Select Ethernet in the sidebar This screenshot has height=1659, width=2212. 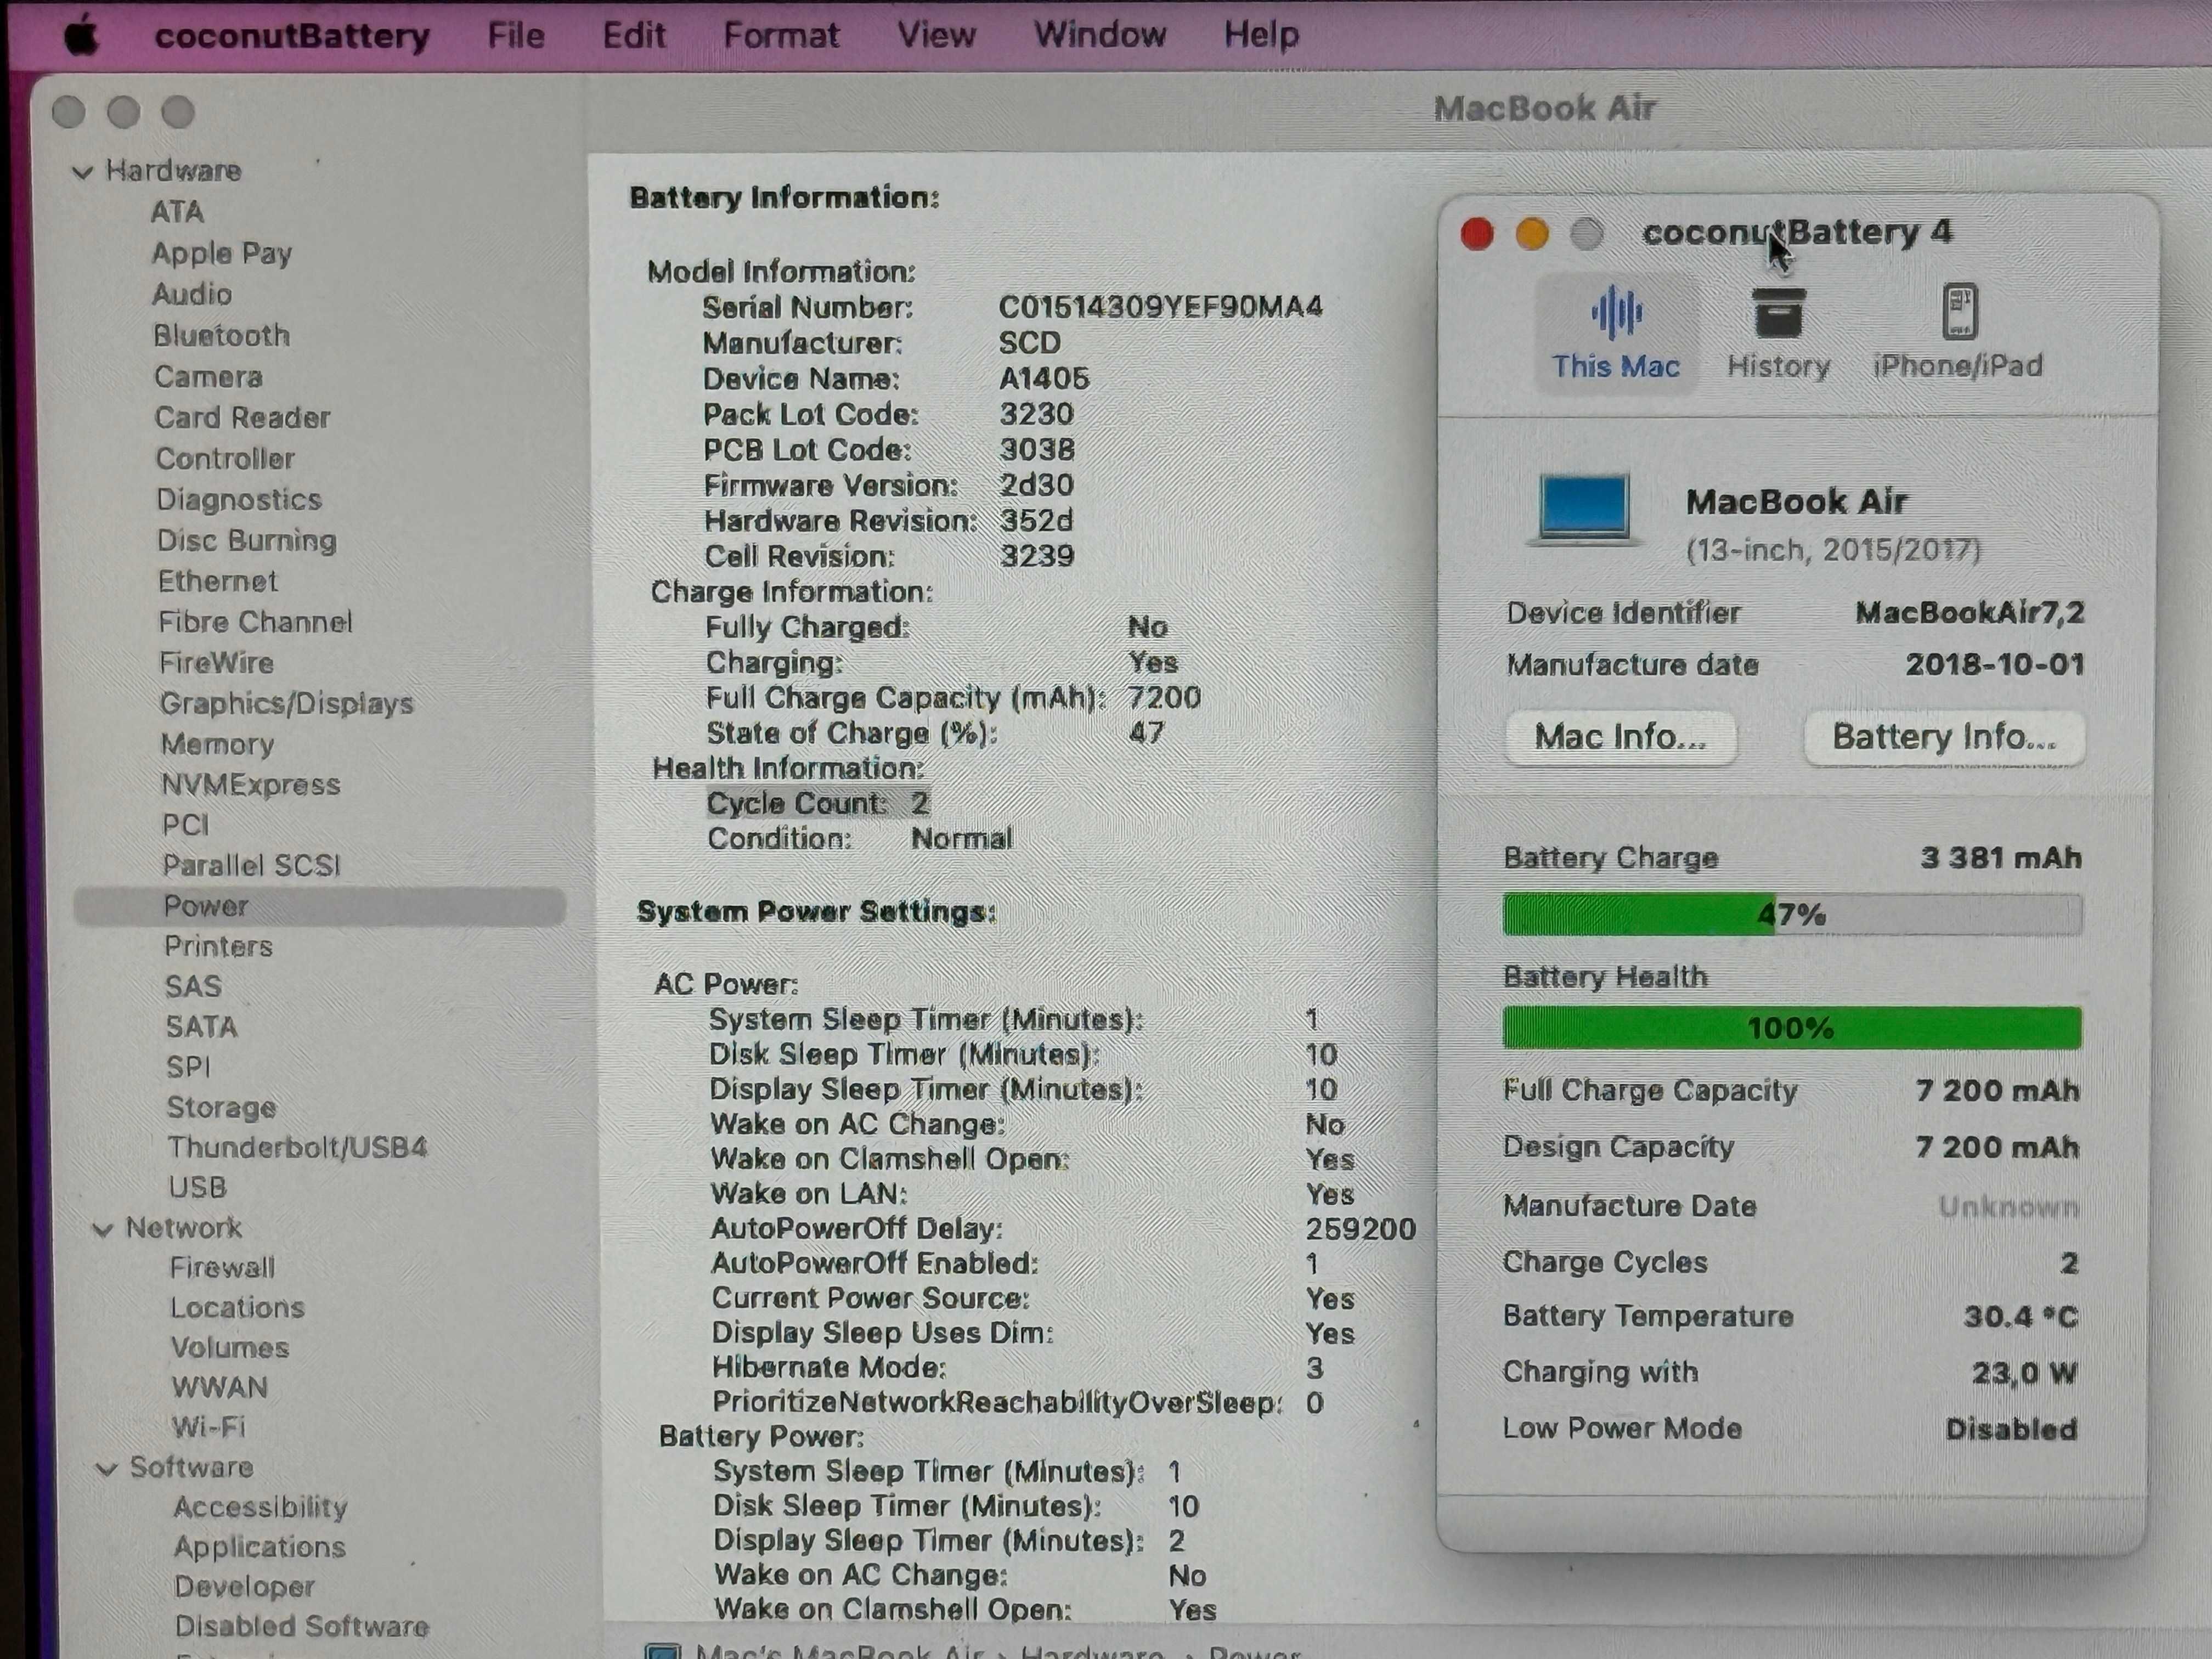[217, 581]
